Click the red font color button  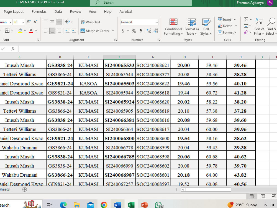coord(31,31)
